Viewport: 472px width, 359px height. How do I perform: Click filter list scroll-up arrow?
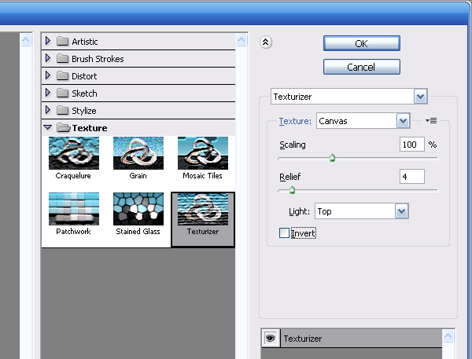tap(242, 40)
